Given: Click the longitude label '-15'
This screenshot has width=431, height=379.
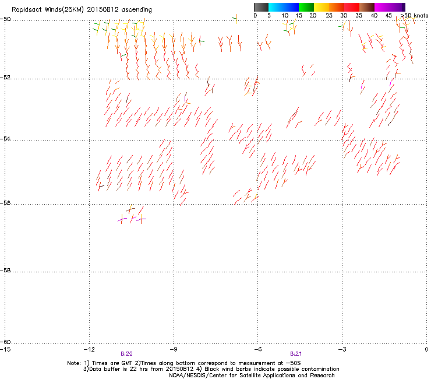Looking at the screenshot, I should tap(5, 349).
